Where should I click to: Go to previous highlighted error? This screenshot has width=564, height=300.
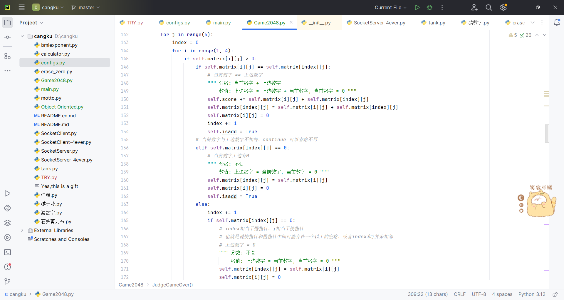537,35
